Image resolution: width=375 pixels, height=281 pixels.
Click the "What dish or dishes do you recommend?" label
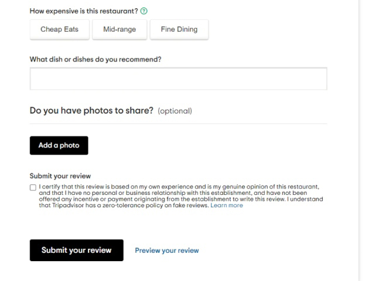coord(95,59)
